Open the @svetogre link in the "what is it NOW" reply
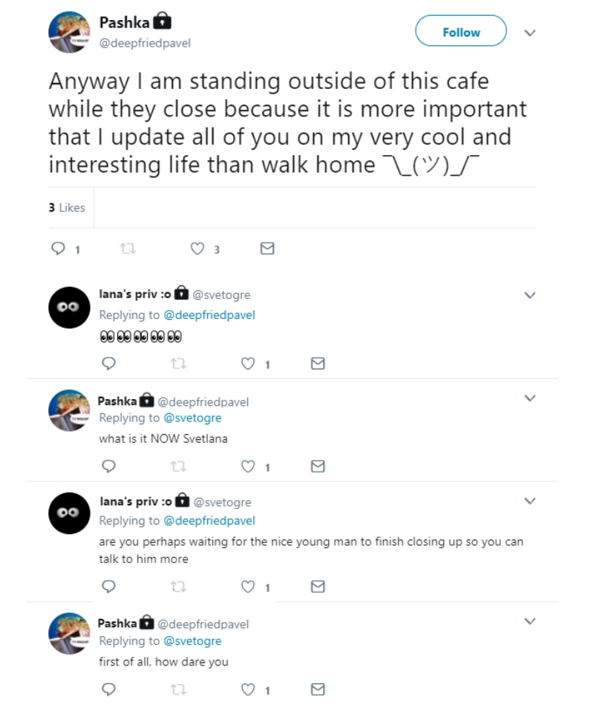The width and height of the screenshot is (591, 707). coord(192,418)
